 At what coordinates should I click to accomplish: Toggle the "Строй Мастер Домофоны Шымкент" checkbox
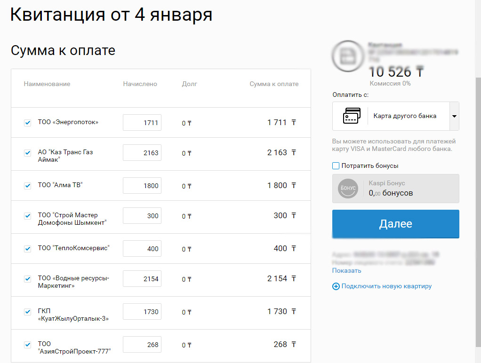click(28, 216)
